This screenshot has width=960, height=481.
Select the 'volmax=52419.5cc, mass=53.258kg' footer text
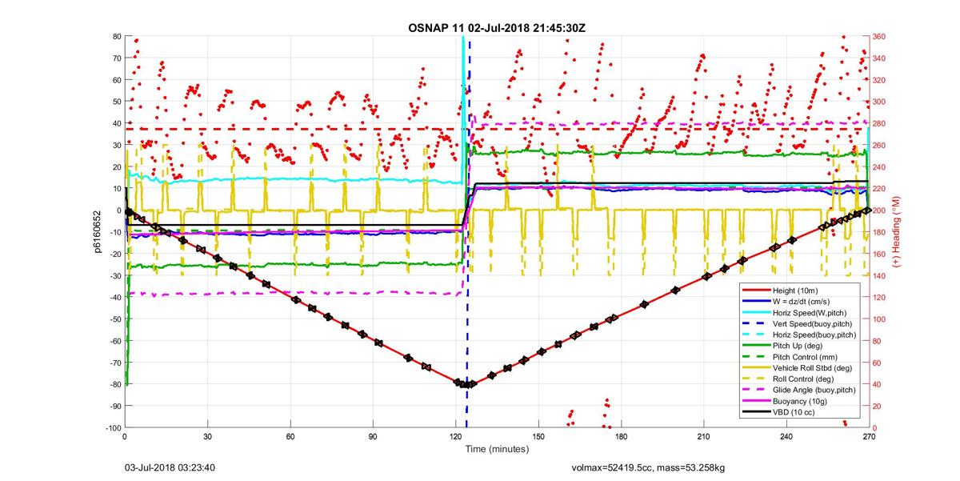click(648, 468)
